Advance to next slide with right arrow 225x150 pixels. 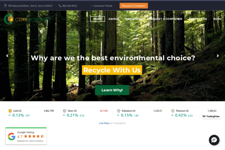(218, 56)
